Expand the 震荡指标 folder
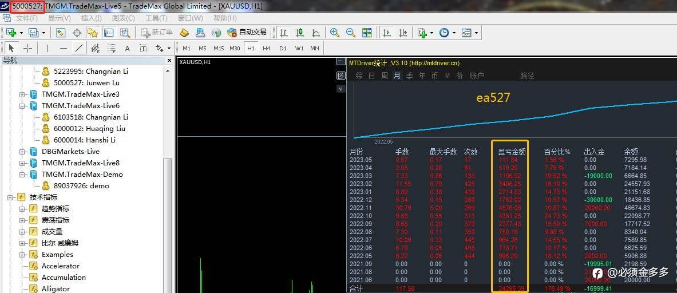The image size is (677, 293). coord(22,220)
